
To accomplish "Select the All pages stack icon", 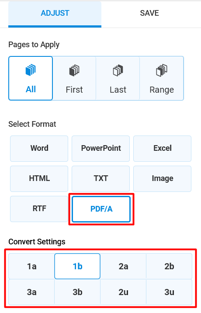I will 31,70.
